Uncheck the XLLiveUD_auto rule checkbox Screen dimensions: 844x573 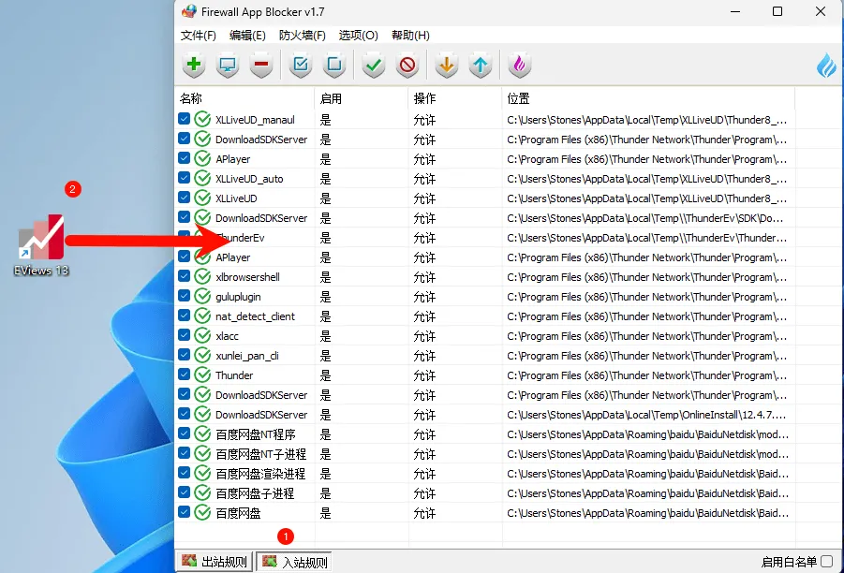pyautogui.click(x=185, y=178)
